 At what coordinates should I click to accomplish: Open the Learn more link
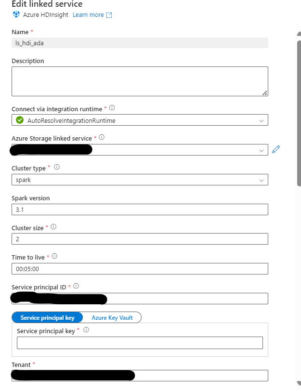tap(88, 15)
